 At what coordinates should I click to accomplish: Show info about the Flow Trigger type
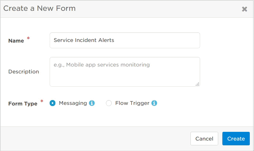point(154,103)
